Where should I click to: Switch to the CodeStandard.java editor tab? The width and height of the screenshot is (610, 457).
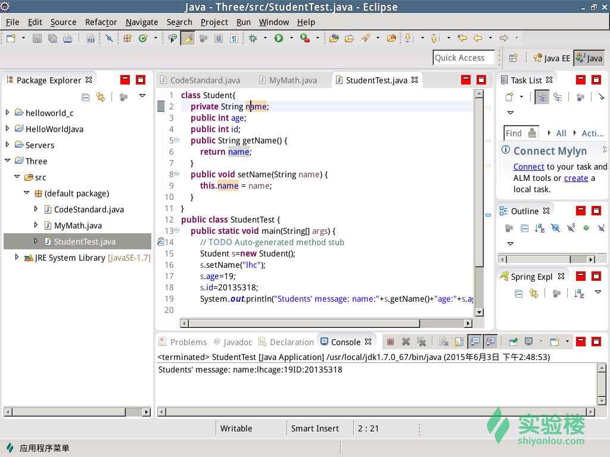[200, 80]
